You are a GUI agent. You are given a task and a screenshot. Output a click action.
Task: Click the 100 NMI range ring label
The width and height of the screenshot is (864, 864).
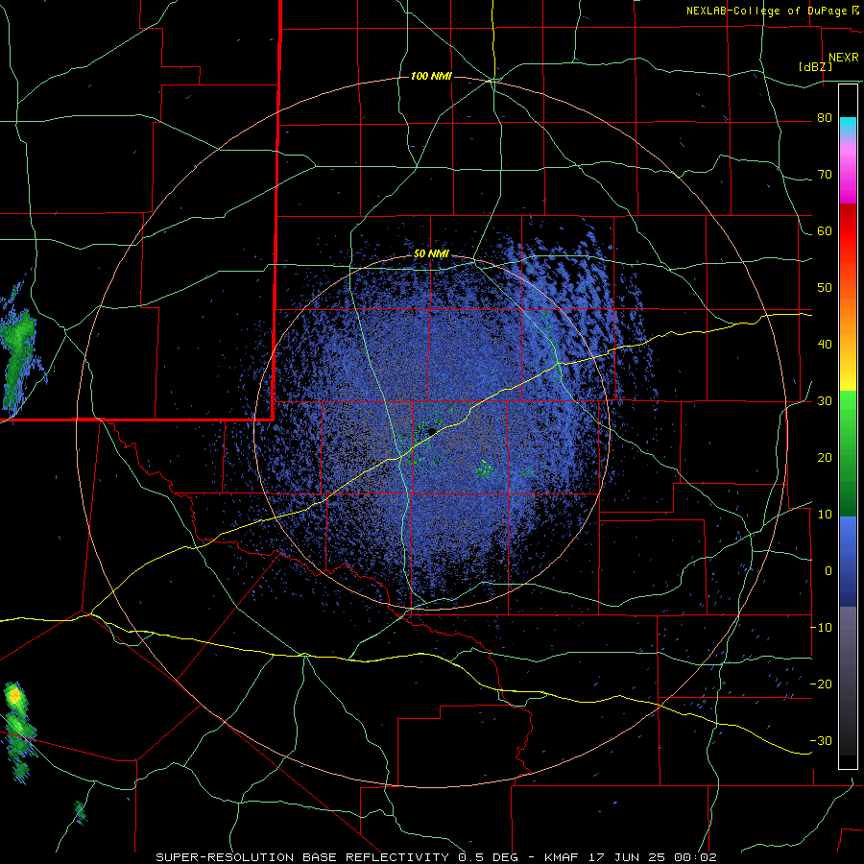[431, 76]
